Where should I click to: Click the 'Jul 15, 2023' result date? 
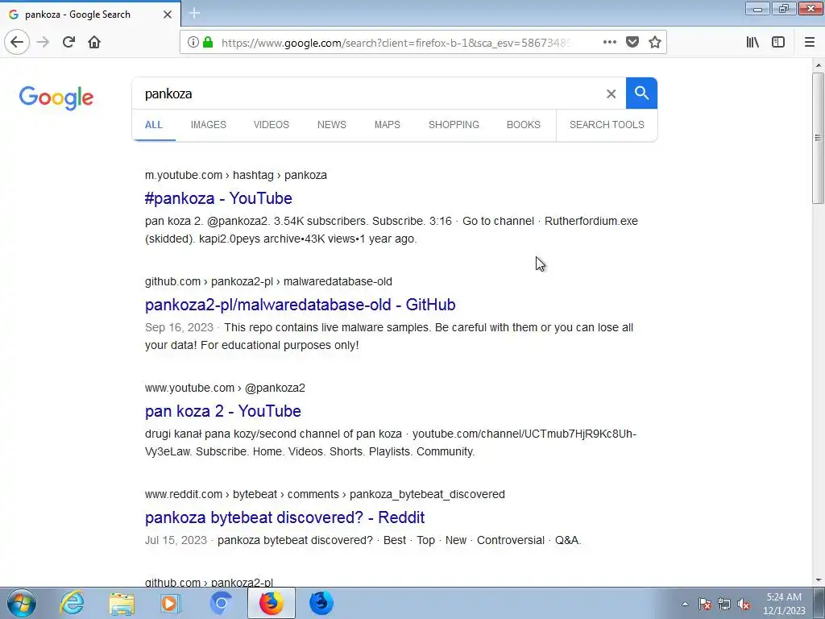coord(176,541)
